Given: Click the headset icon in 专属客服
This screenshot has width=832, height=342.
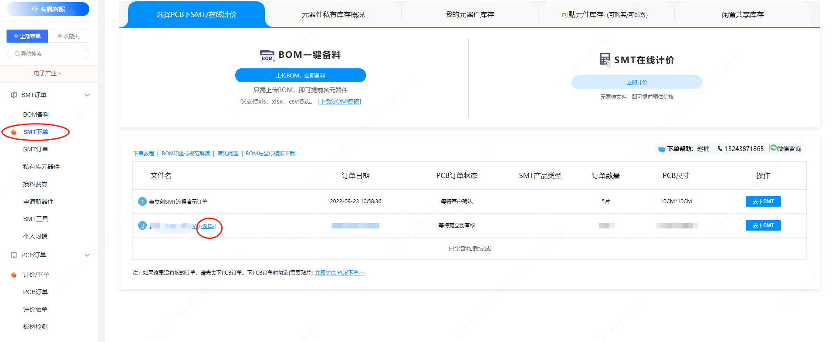Looking at the screenshot, I should [35, 9].
